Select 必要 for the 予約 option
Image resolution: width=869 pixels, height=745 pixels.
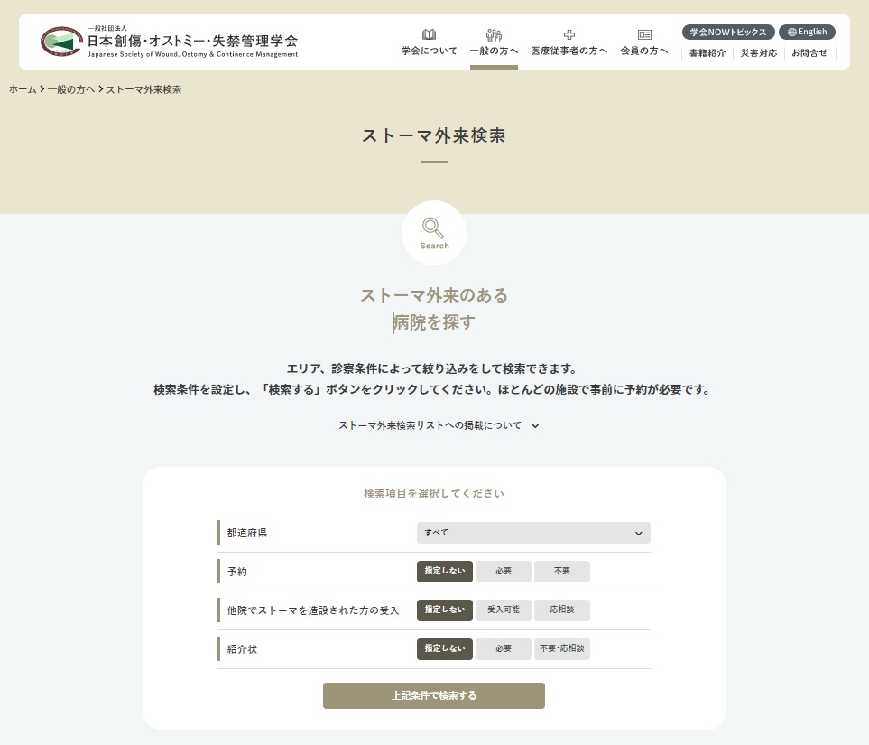pos(504,572)
